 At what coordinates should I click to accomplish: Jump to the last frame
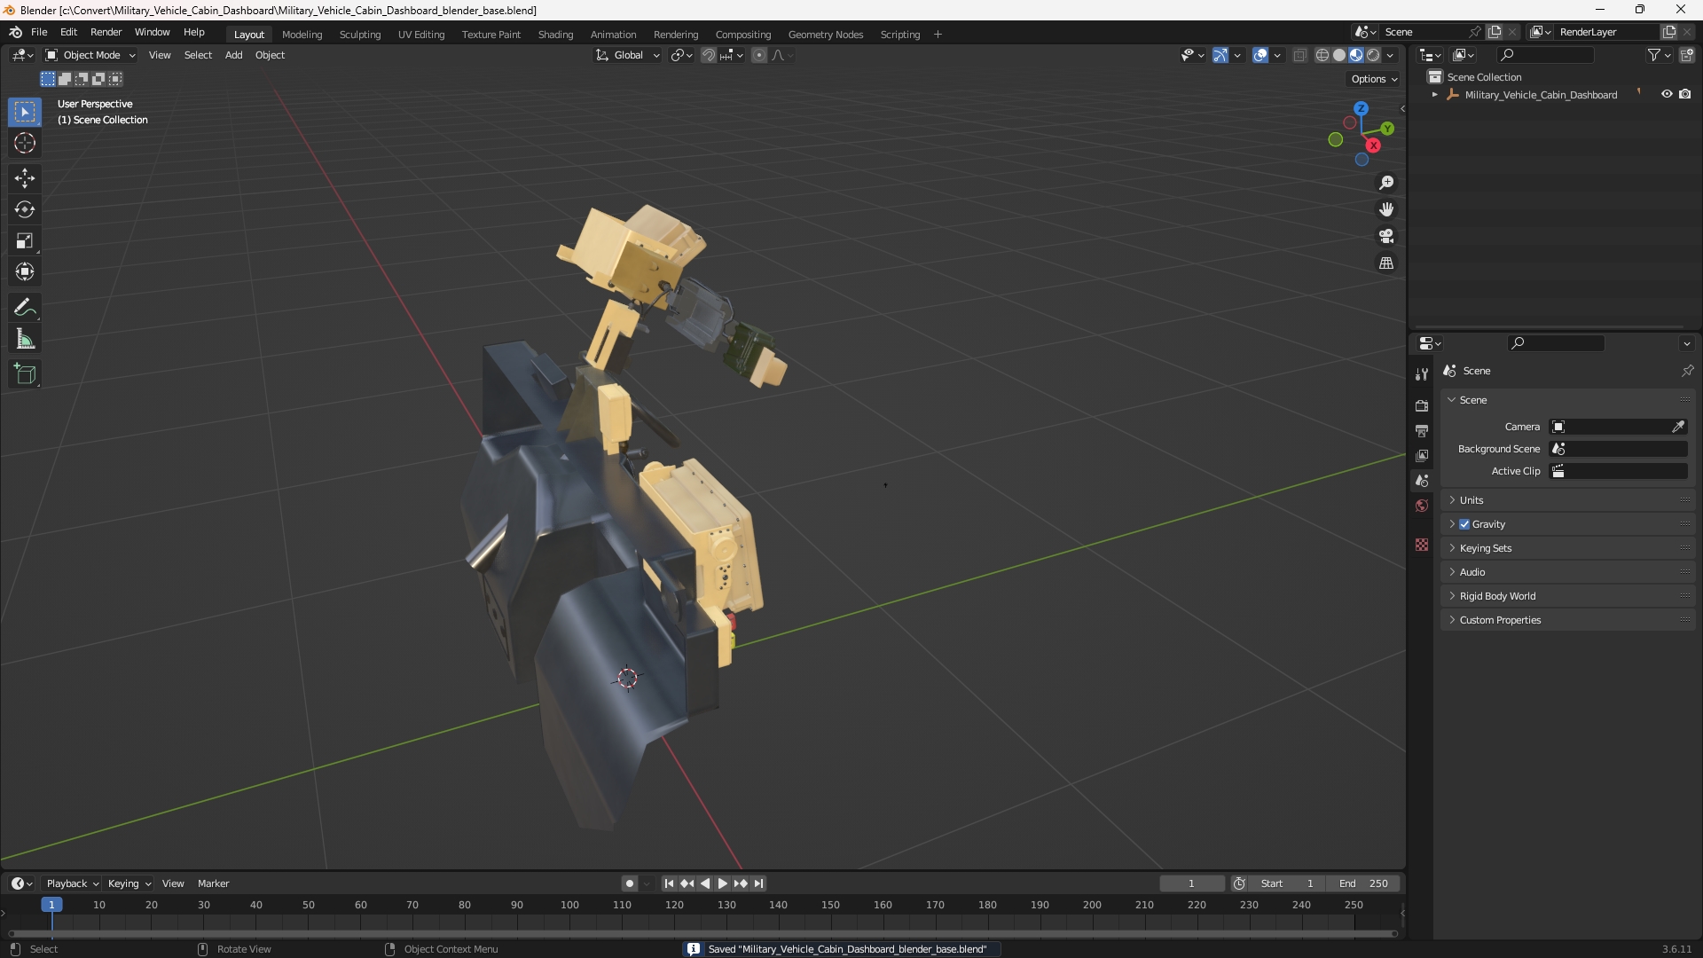click(x=758, y=883)
